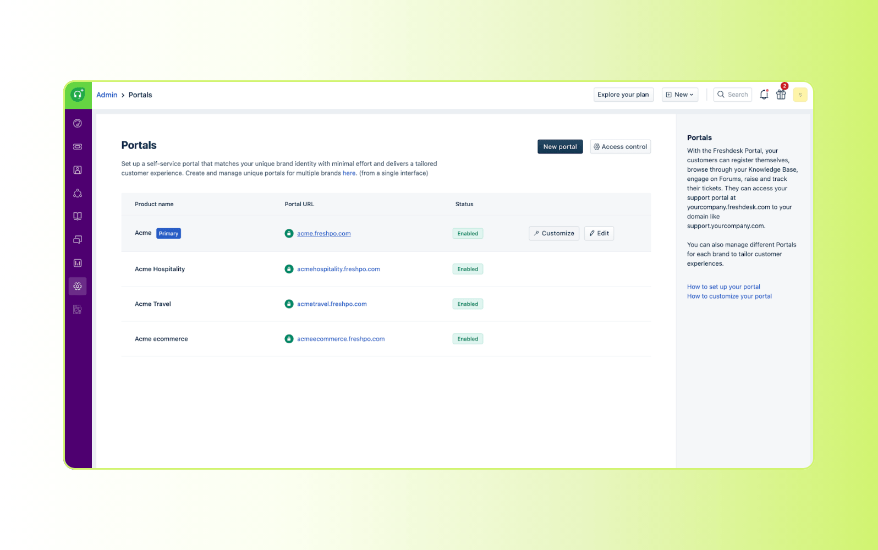Open acme.freshpo.com portal link
The height and width of the screenshot is (550, 878).
(x=324, y=233)
